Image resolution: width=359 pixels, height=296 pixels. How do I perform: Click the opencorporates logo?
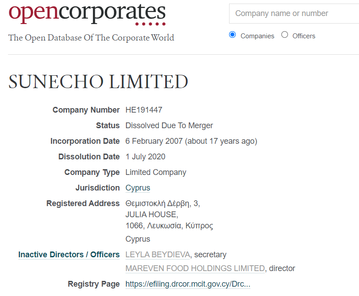pos(87,14)
